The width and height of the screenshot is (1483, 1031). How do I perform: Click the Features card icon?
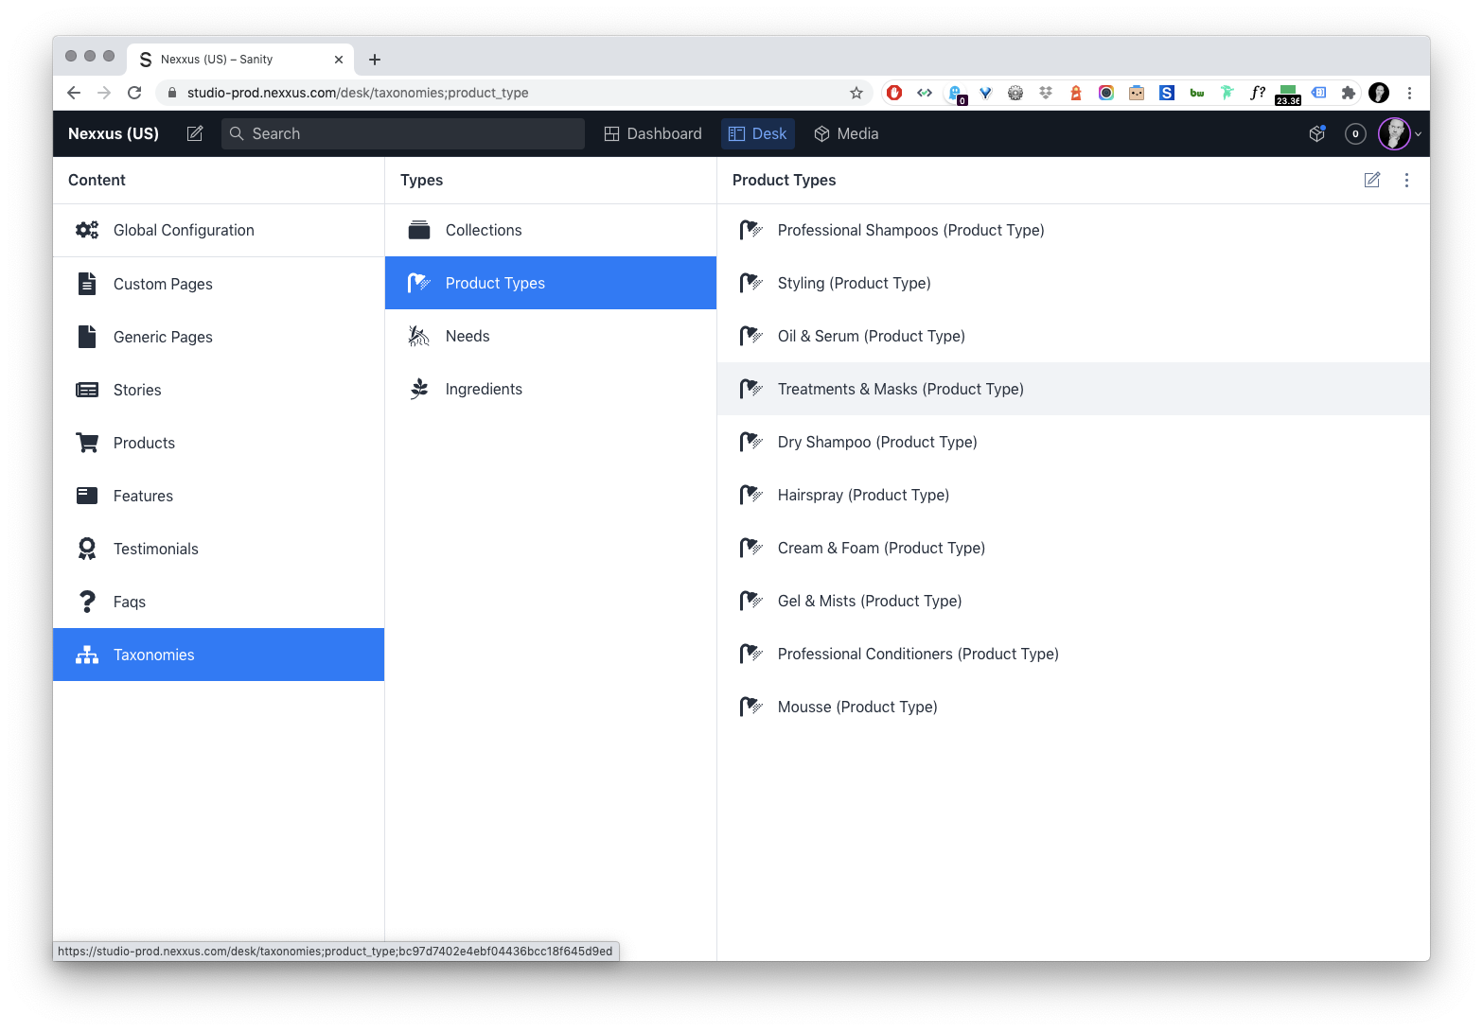87,496
